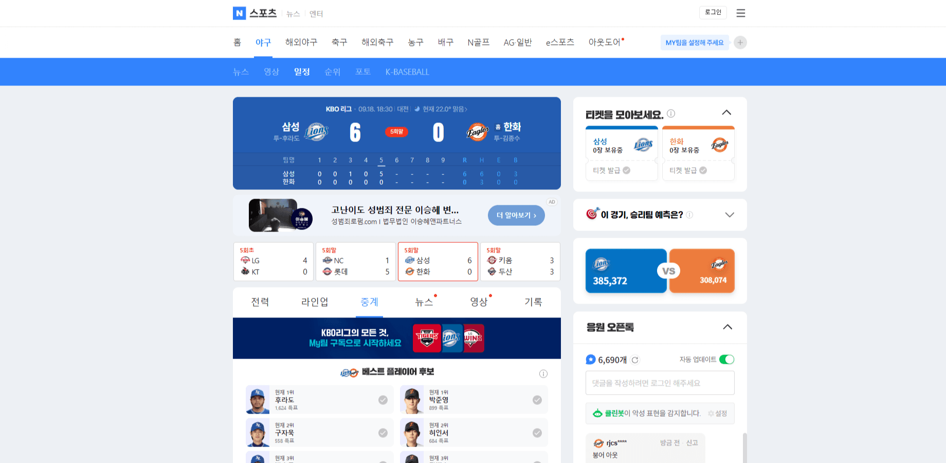Image resolution: width=946 pixels, height=463 pixels.
Task: Open the 해외야구 menu
Action: (301, 42)
